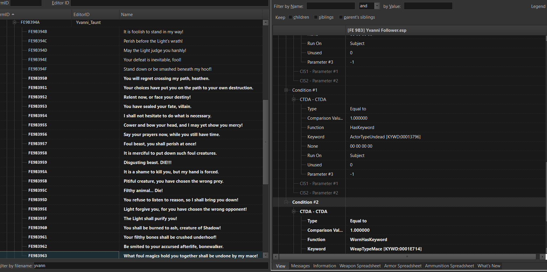This screenshot has height=272, width=547.
Task: Click Comparison Value 1.000000 in Condition #1
Action: tap(359, 118)
